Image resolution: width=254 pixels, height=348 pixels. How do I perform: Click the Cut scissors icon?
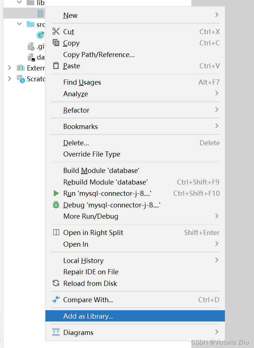[56, 31]
